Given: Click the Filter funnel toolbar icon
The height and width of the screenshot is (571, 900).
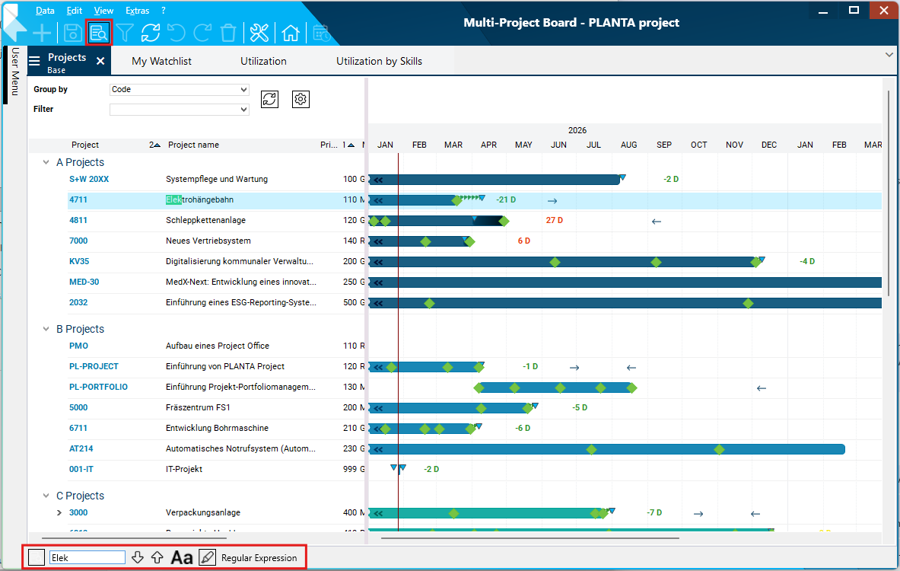Looking at the screenshot, I should point(124,33).
